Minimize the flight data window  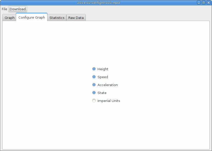pyautogui.click(x=199, y=3)
